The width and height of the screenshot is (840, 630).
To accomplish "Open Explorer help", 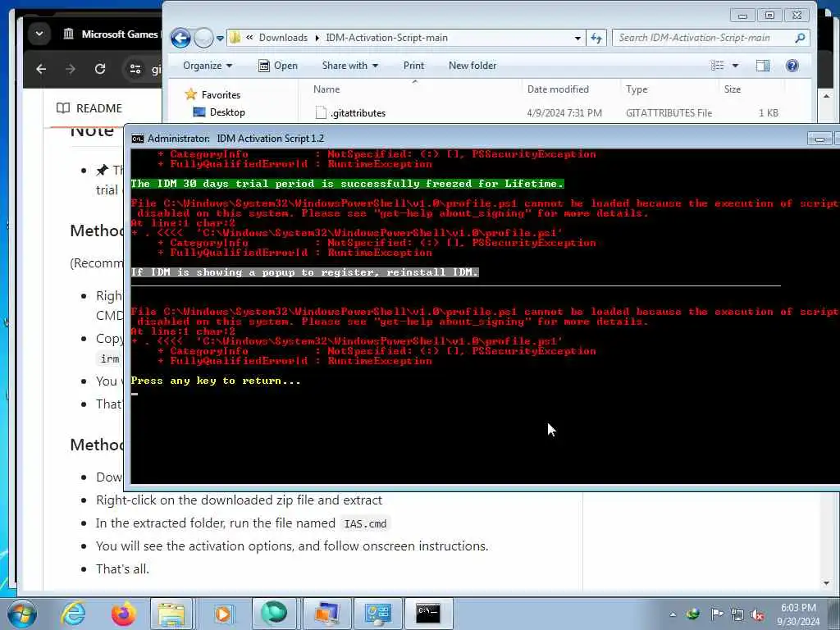I will tap(792, 66).
